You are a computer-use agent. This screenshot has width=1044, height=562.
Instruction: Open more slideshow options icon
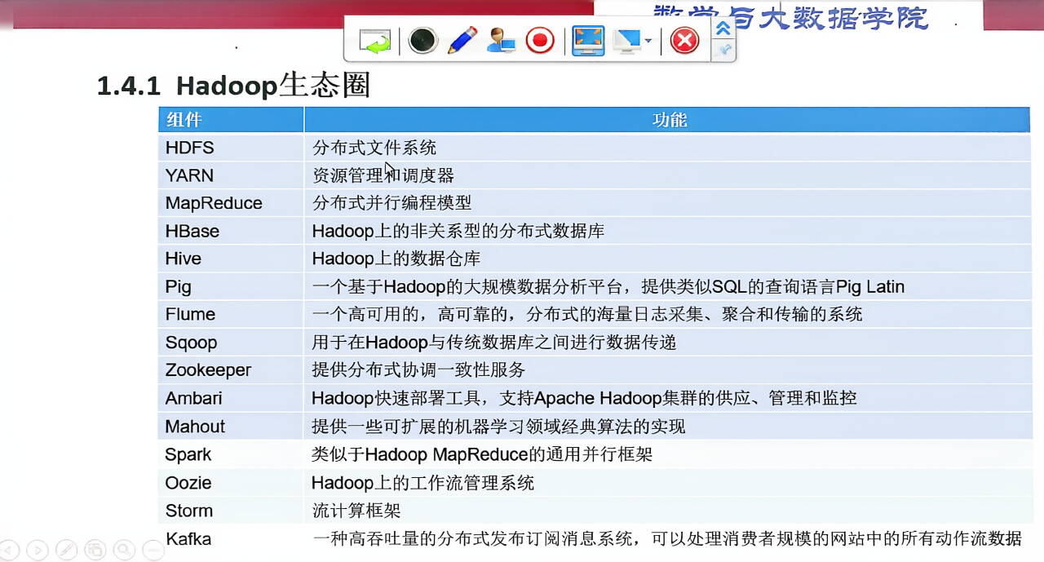153,550
